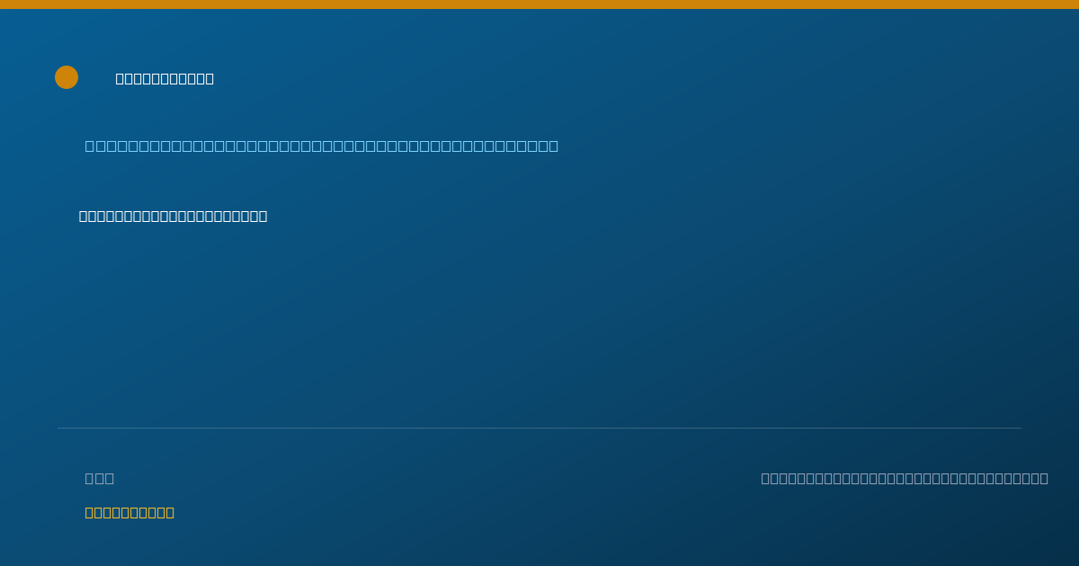The image size is (1079, 566).
Task: Click the thin horizontal divider line above the footer
Action: tap(539, 428)
